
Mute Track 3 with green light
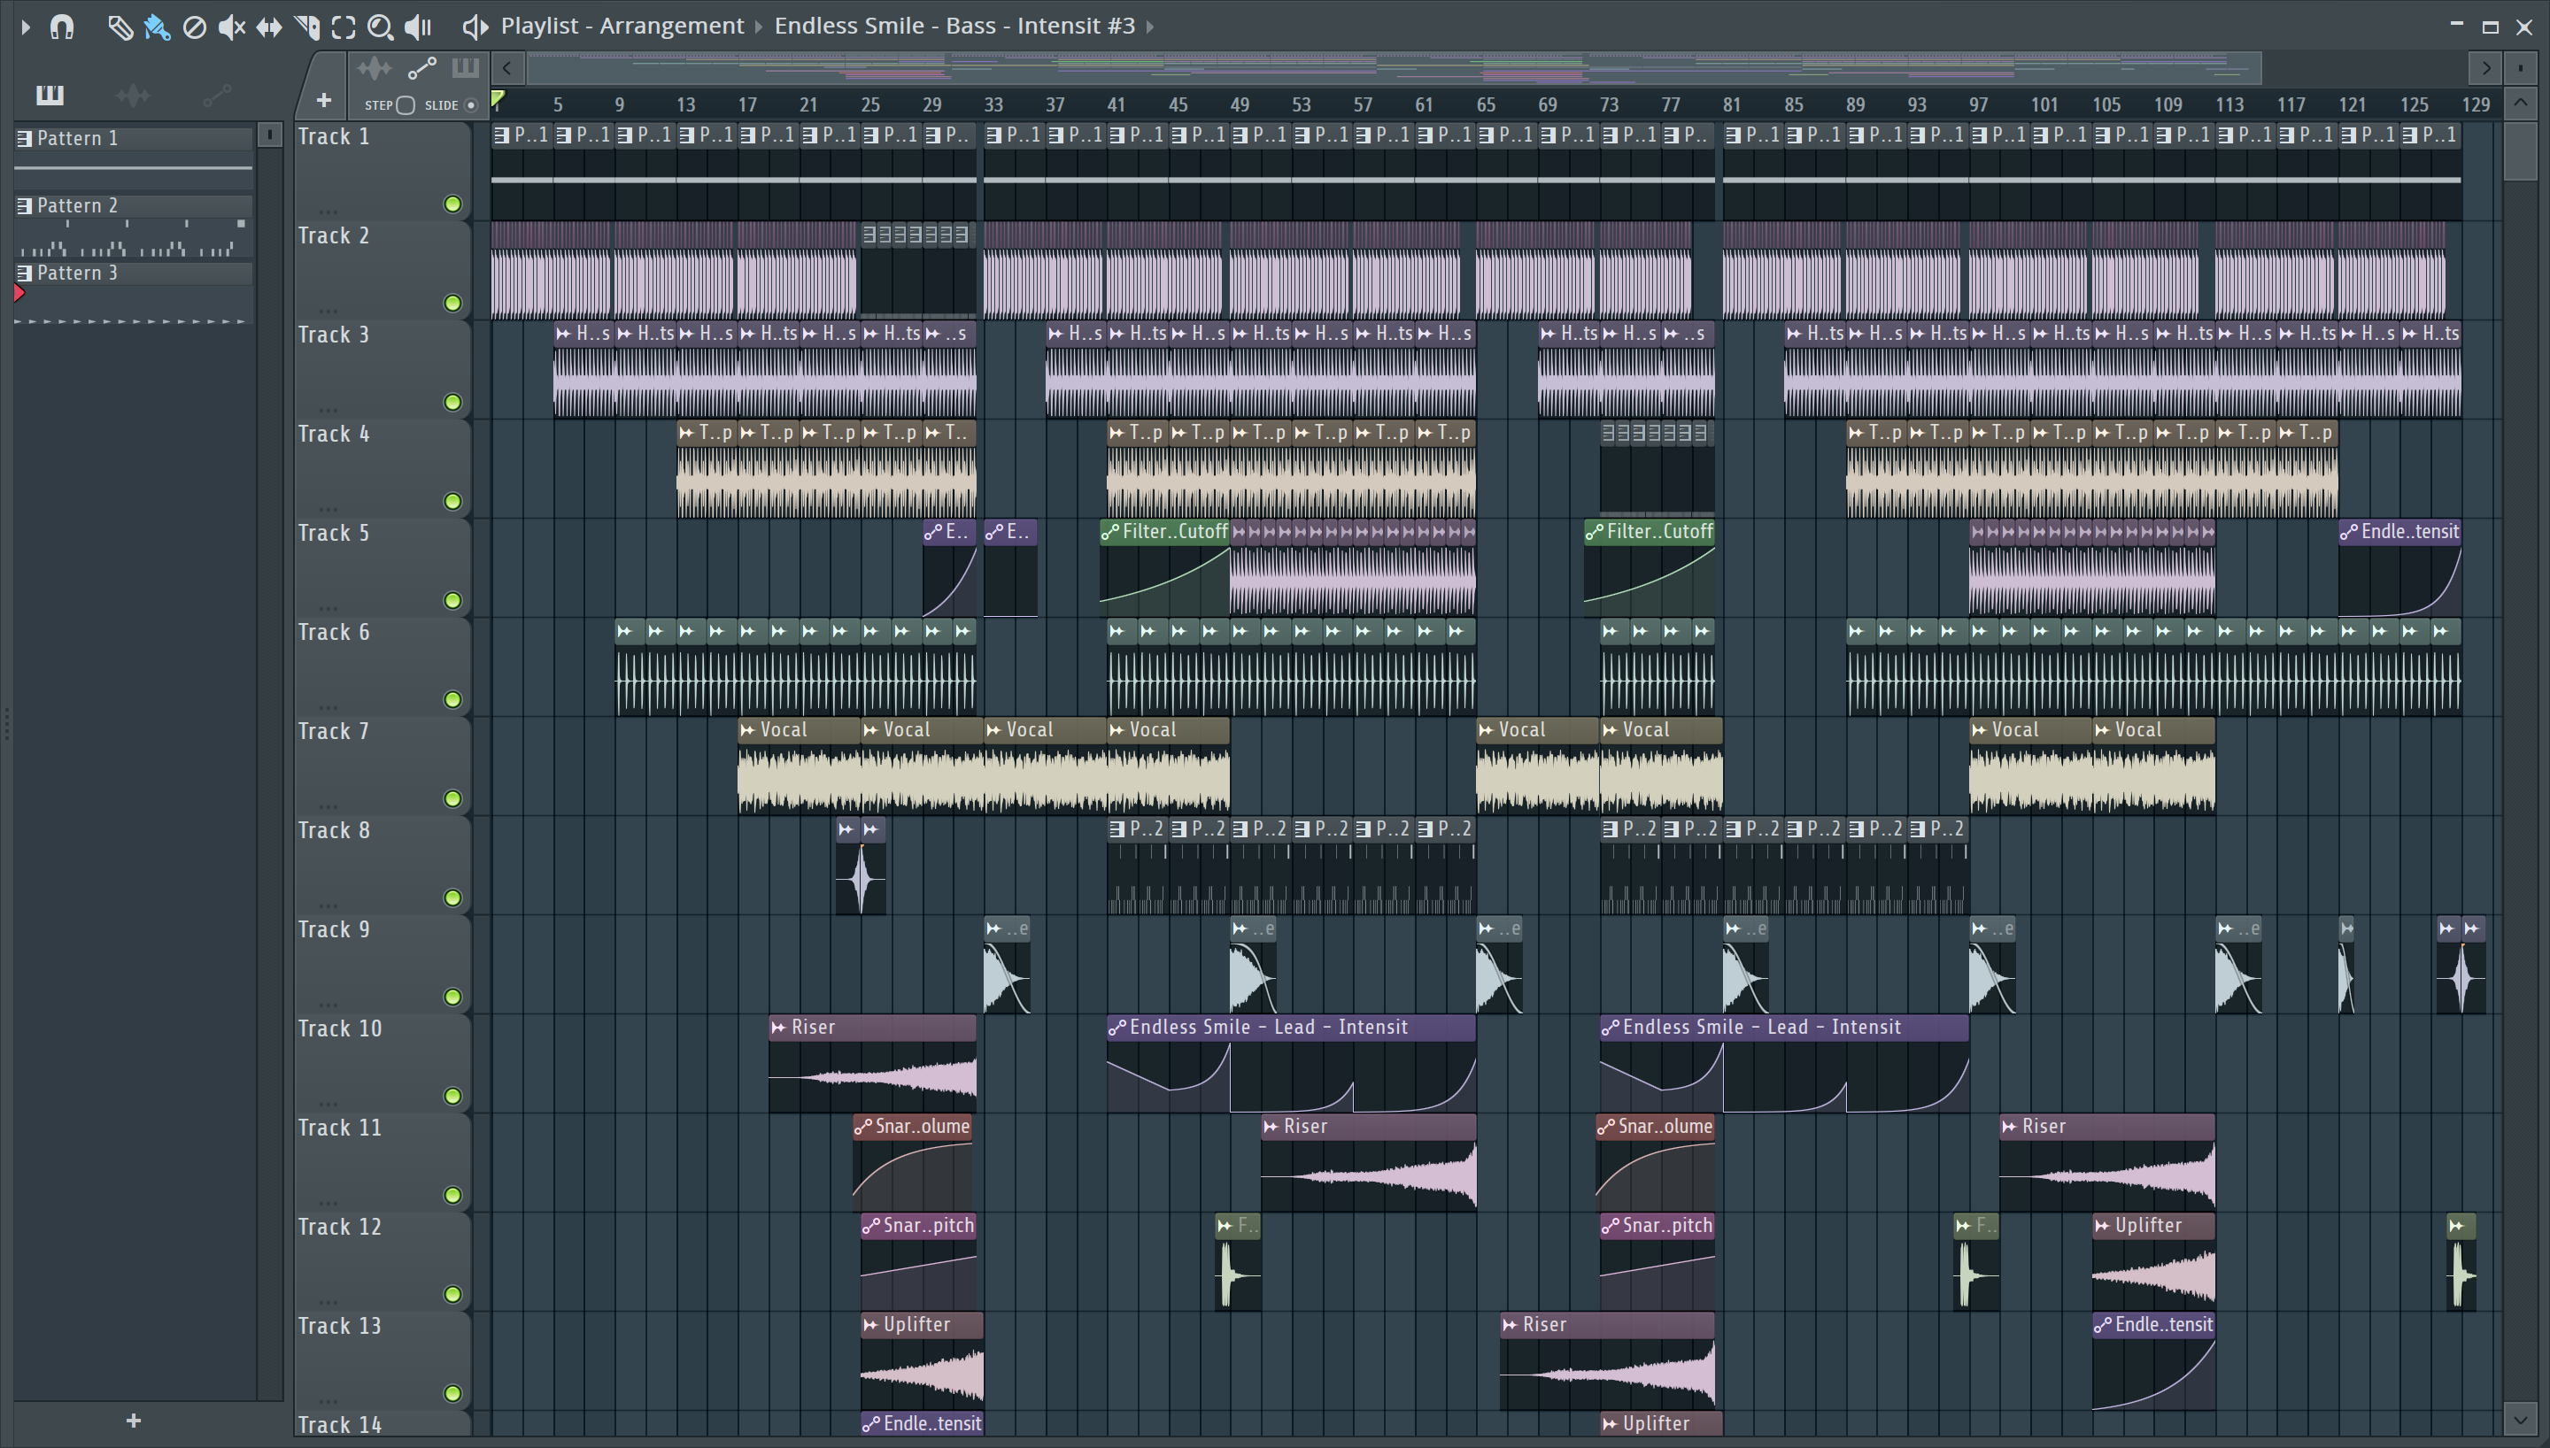pyautogui.click(x=452, y=402)
